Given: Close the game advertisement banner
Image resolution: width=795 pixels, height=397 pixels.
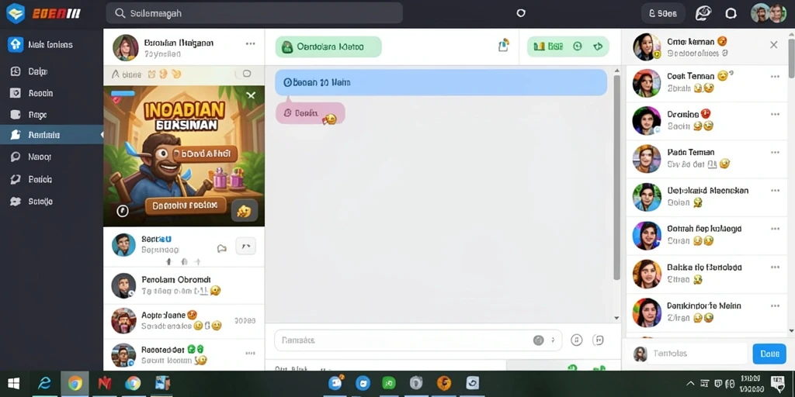Looking at the screenshot, I should [251, 95].
